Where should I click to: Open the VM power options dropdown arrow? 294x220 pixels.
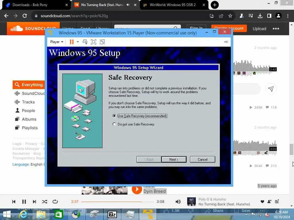pos(78,42)
